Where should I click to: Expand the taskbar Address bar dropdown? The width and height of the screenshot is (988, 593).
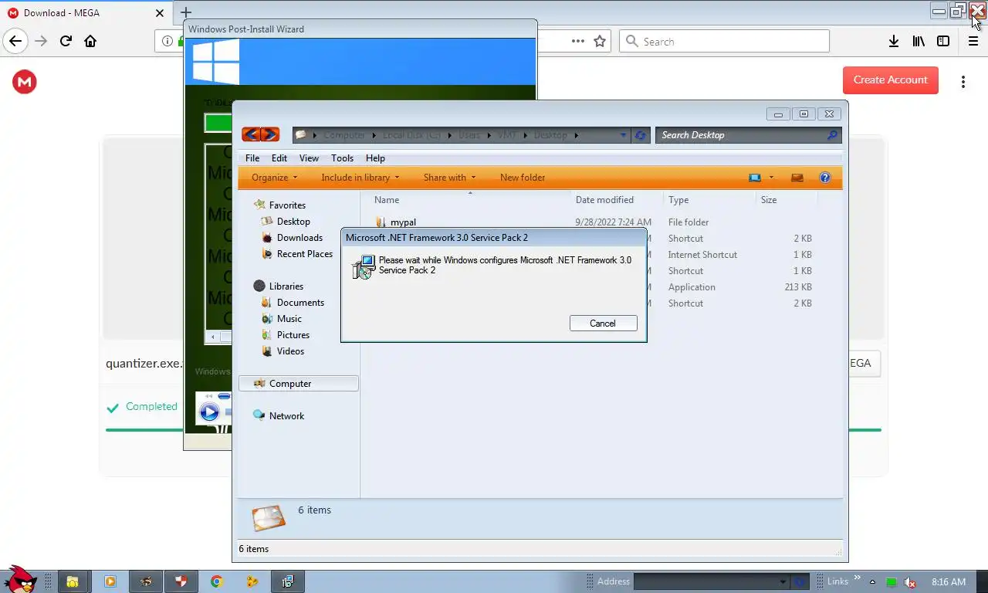783,581
